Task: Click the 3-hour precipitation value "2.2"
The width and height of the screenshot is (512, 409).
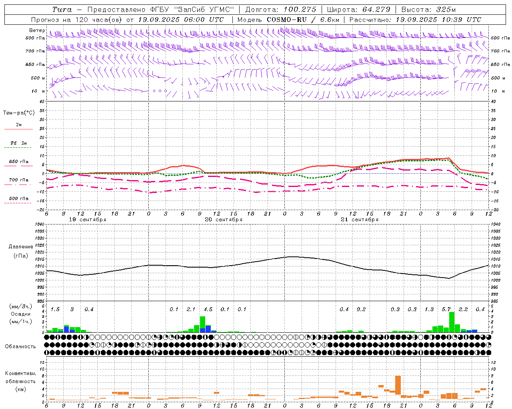Action: [x=463, y=310]
